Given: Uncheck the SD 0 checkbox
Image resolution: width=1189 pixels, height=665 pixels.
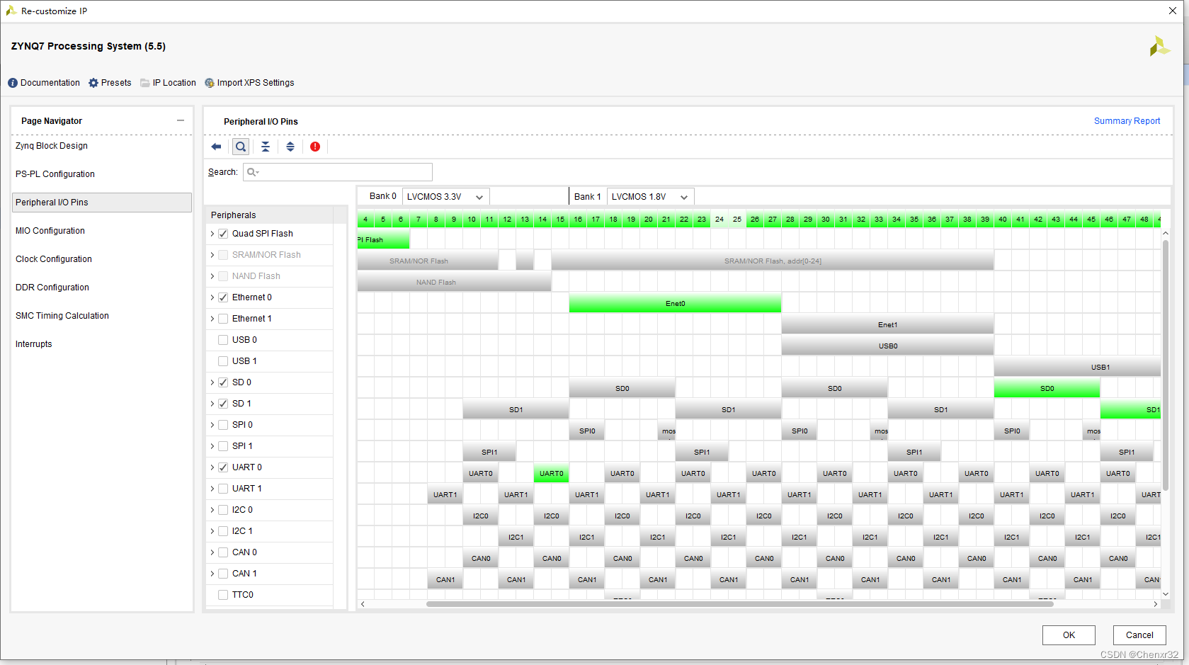Looking at the screenshot, I should click(223, 382).
